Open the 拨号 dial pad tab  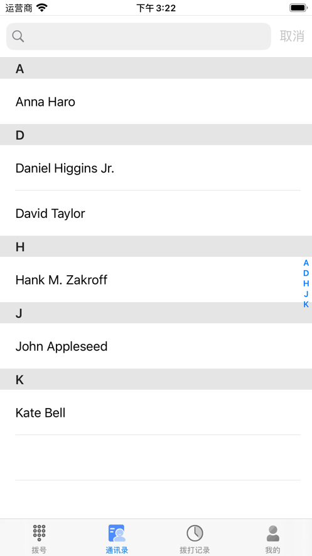pos(39,538)
